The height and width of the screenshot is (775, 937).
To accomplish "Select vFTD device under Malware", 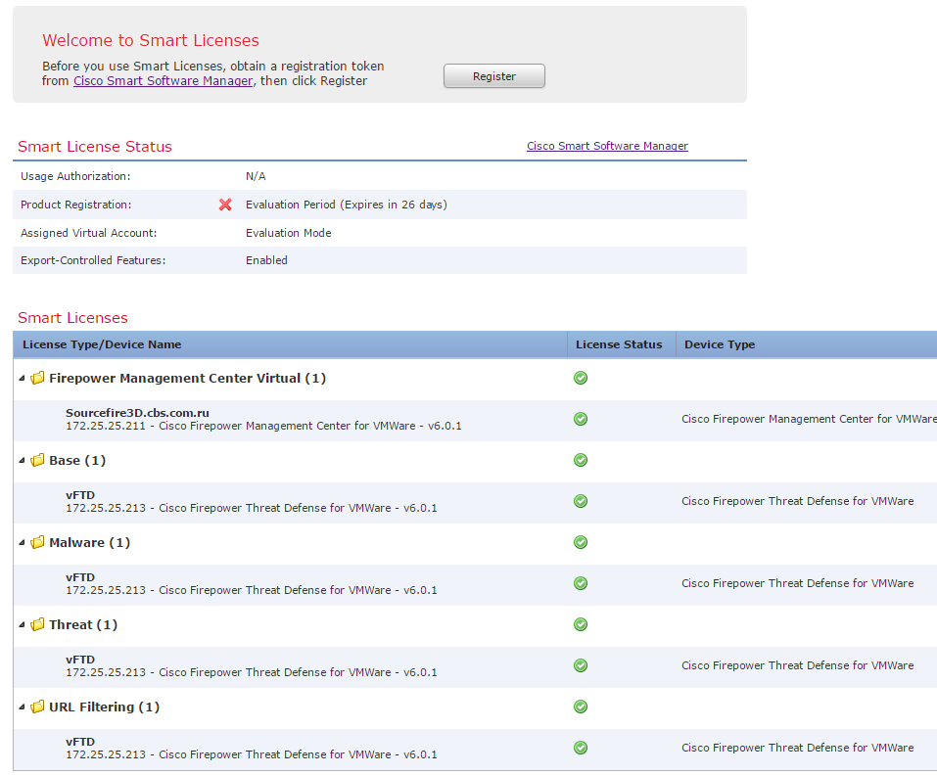I will click(80, 577).
